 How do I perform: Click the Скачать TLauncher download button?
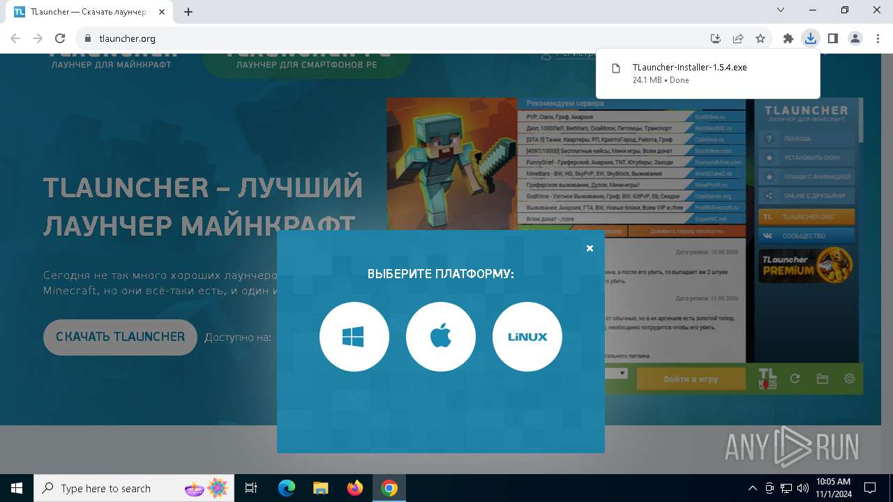coord(120,337)
